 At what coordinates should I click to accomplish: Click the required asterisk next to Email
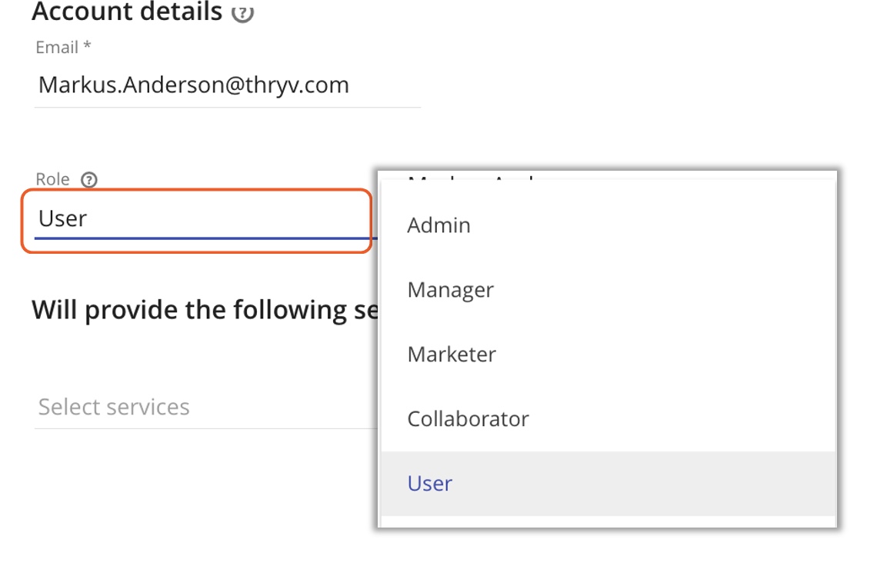(88, 48)
